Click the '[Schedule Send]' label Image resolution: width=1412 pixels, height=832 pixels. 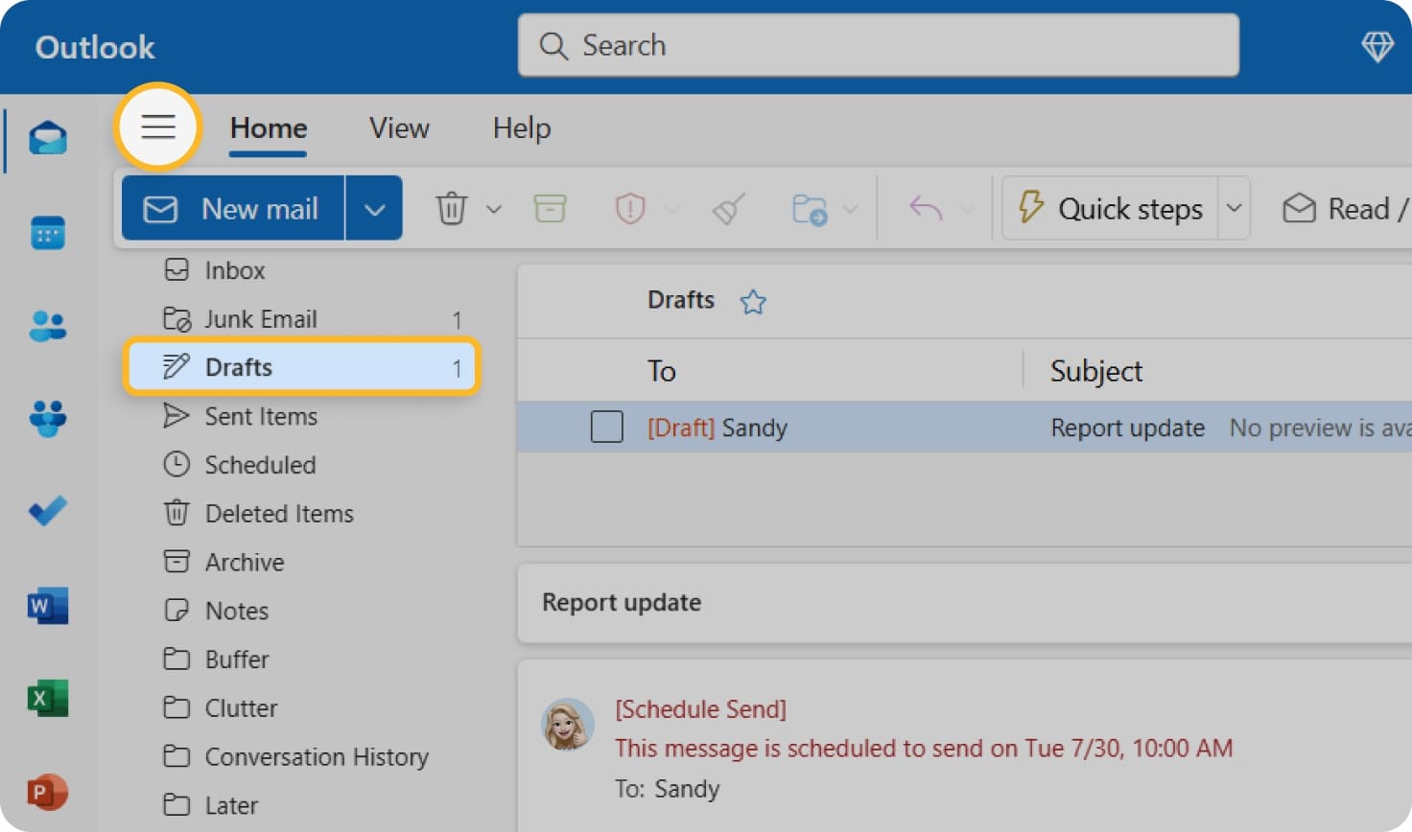coord(700,709)
